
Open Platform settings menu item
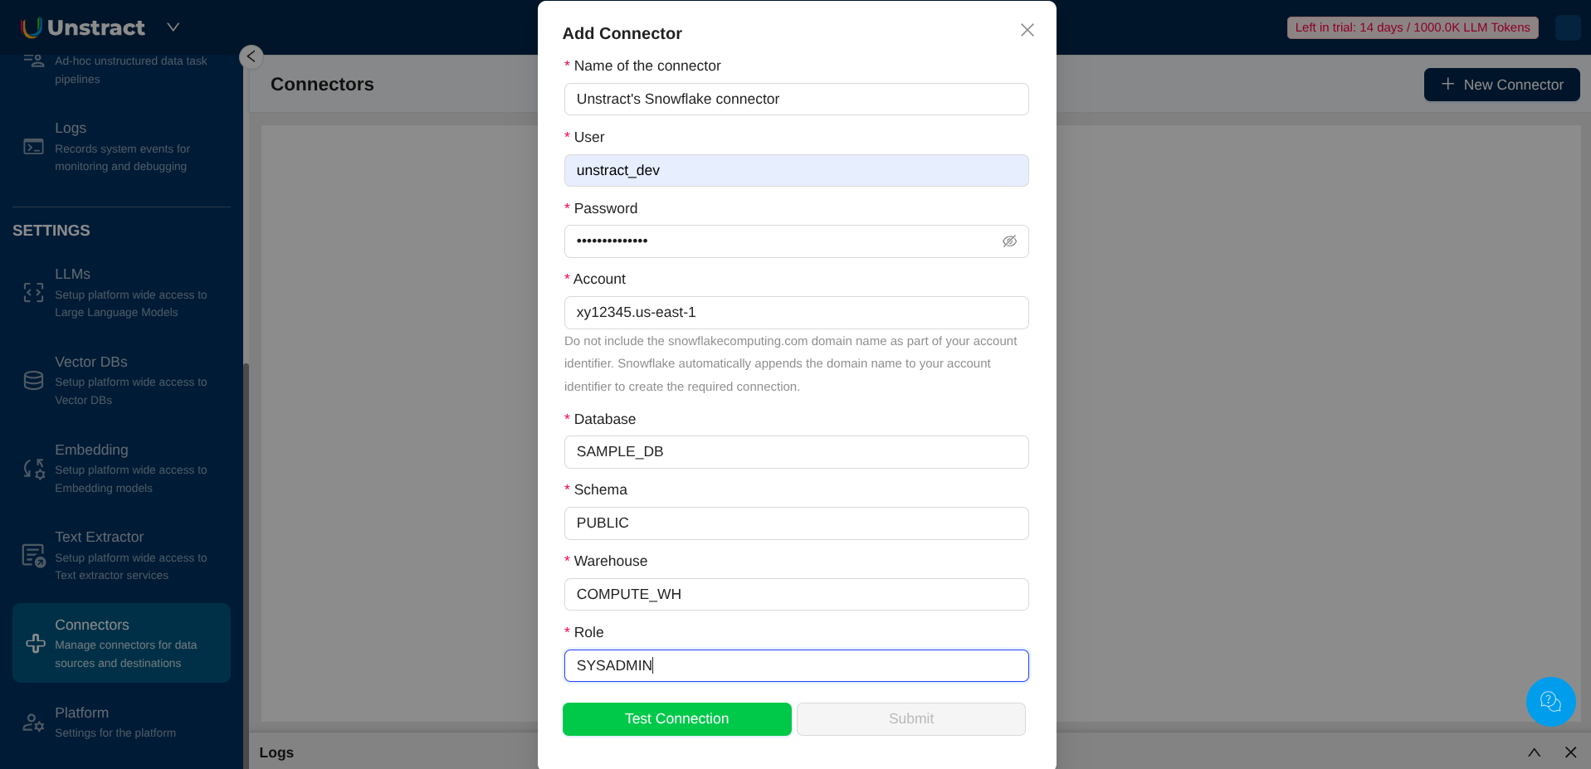[115, 722]
